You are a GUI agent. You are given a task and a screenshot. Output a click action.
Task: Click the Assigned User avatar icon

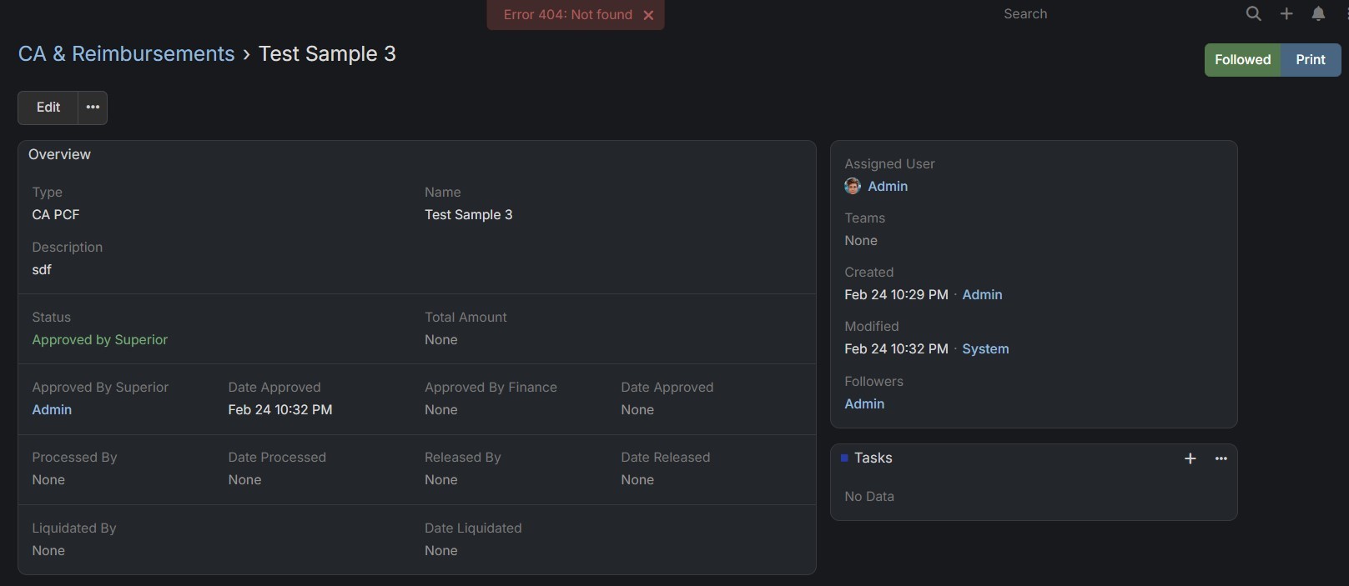[852, 186]
